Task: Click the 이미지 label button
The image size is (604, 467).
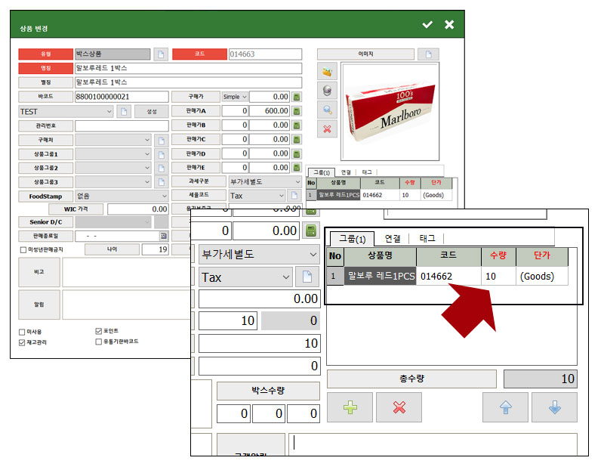Action: 366,54
